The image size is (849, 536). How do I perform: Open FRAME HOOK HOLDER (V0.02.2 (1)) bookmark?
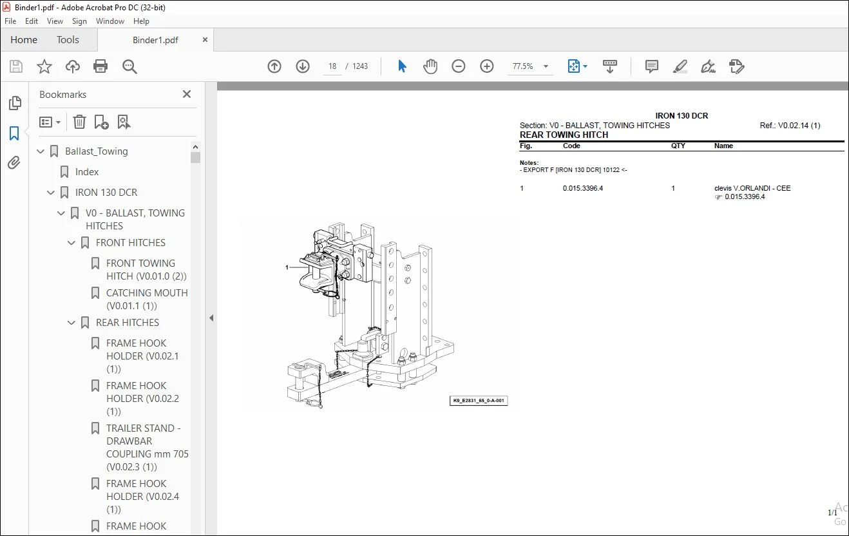(x=142, y=399)
